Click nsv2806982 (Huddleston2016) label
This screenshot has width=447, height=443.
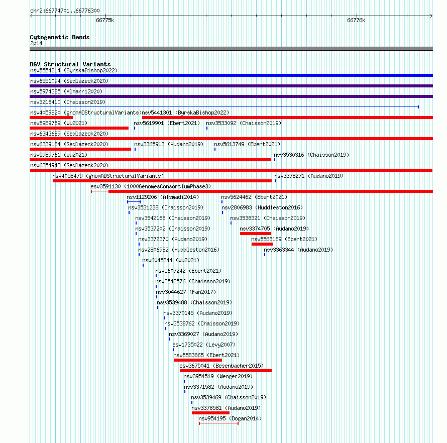coord(179,250)
